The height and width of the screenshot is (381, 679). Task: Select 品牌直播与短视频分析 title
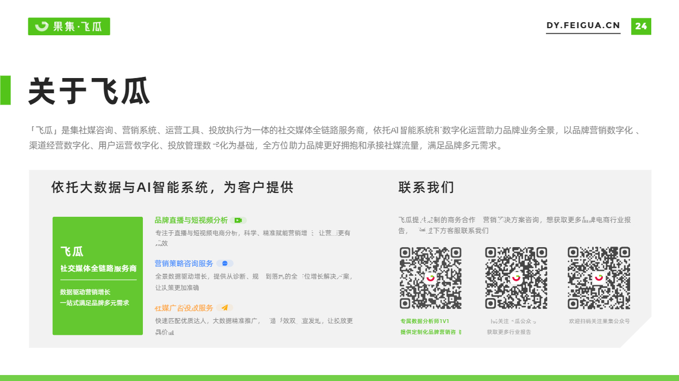pos(191,221)
